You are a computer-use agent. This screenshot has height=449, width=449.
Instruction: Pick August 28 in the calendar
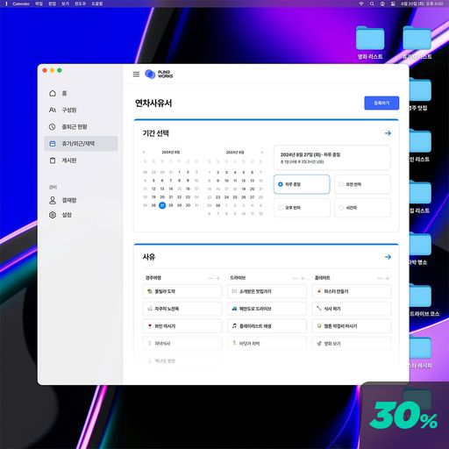(x=171, y=205)
